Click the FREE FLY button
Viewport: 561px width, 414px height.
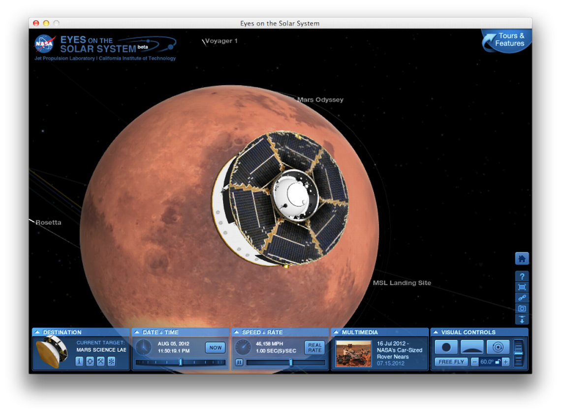tap(451, 362)
